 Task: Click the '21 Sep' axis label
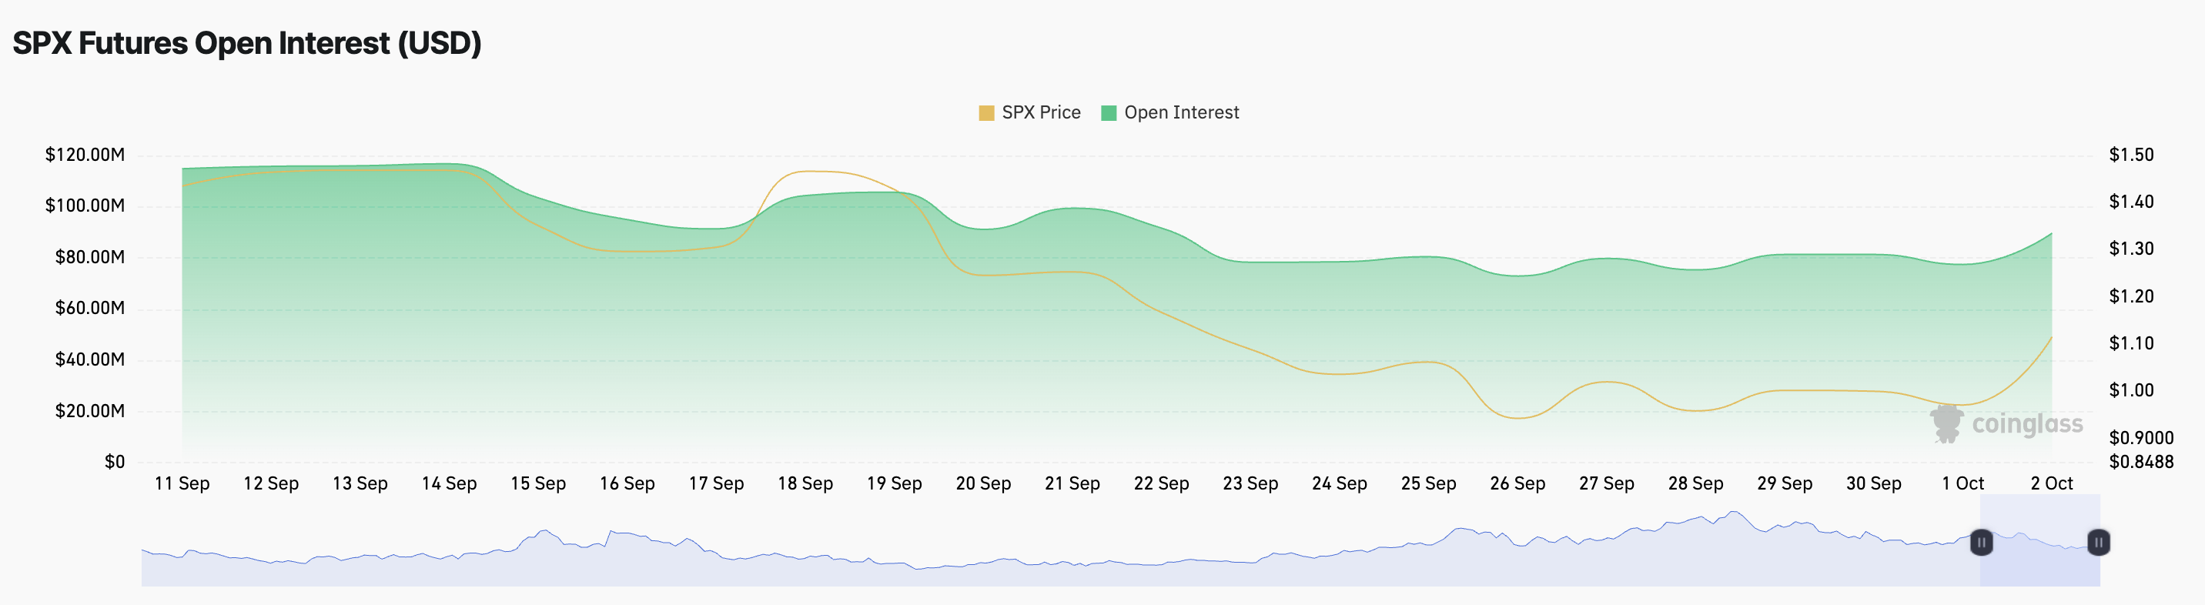click(1072, 483)
